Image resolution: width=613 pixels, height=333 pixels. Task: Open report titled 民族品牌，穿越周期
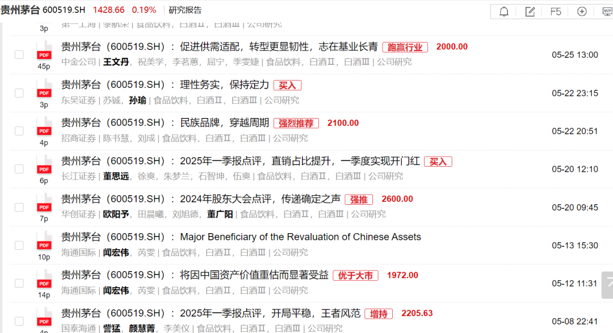pyautogui.click(x=165, y=123)
